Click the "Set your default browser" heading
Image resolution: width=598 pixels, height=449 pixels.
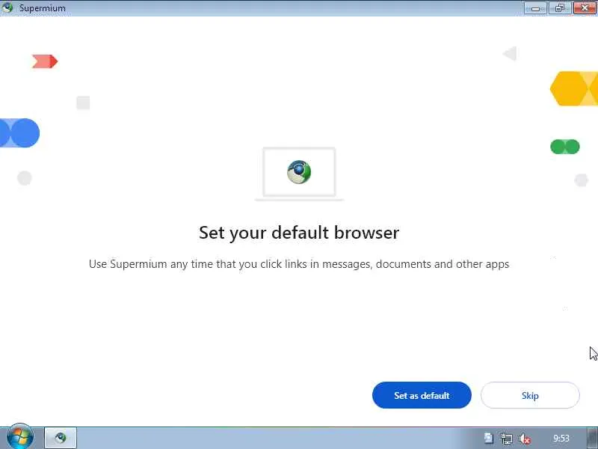pos(299,233)
